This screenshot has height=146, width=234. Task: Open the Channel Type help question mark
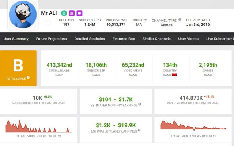pyautogui.click(x=180, y=19)
